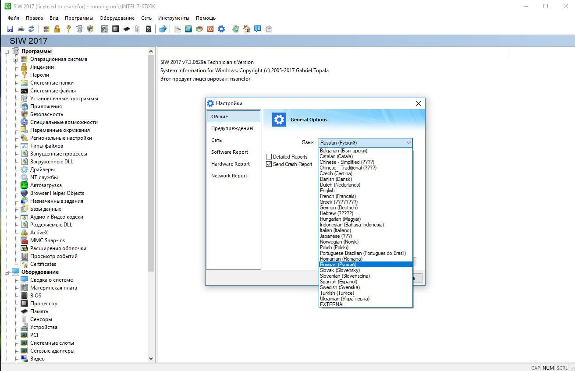Click the Сенсоры thermometer icon in the tree

tap(25, 319)
